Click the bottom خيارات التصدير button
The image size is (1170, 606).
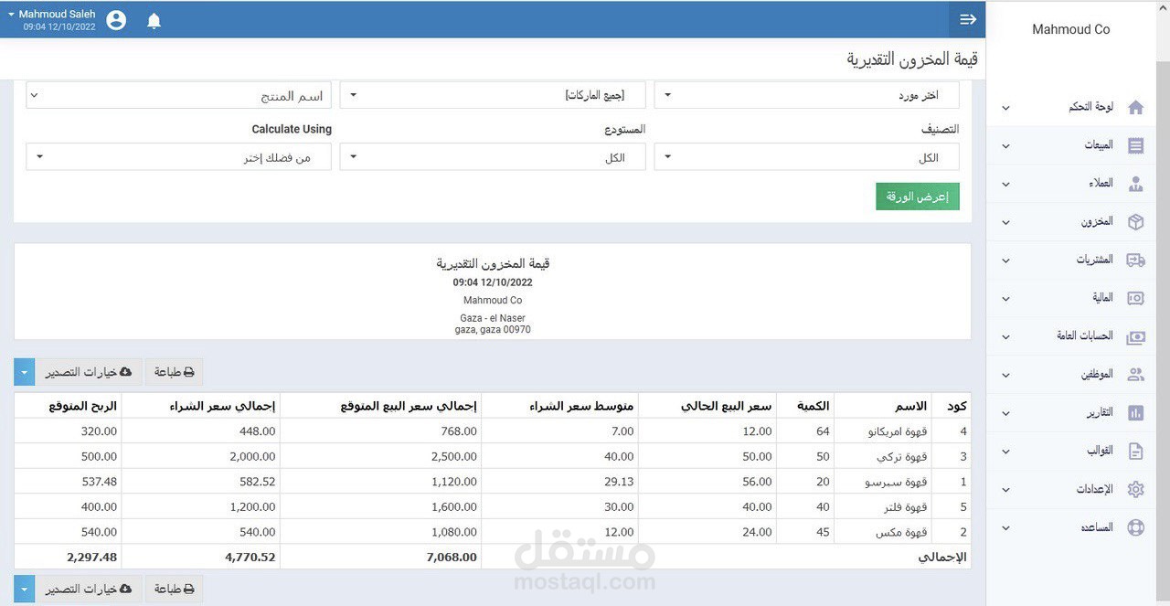tap(89, 589)
